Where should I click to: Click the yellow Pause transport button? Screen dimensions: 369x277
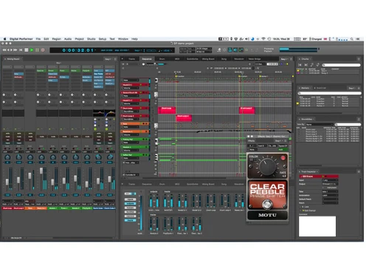coord(37,50)
